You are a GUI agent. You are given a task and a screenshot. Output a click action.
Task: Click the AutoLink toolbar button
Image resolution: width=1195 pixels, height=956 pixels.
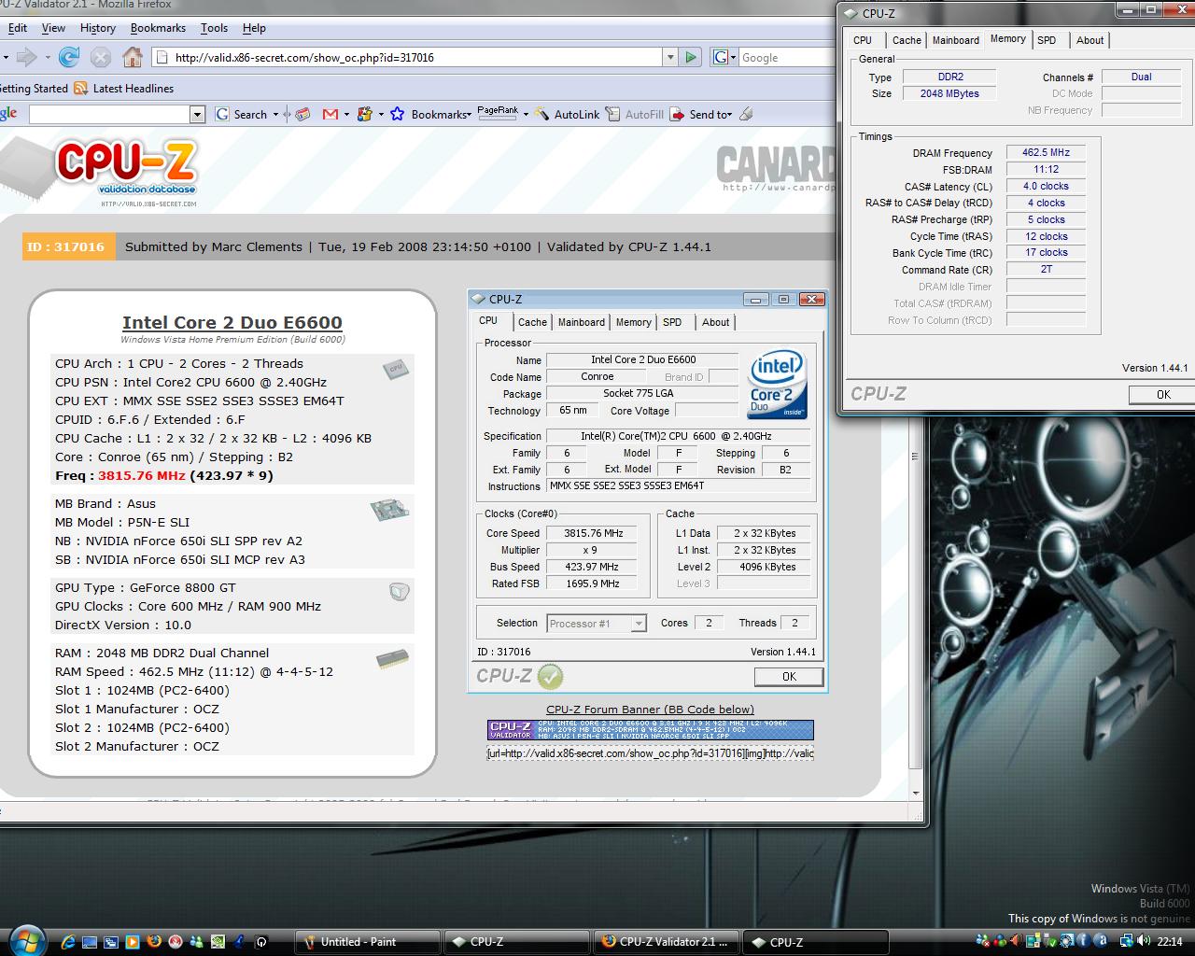click(568, 114)
